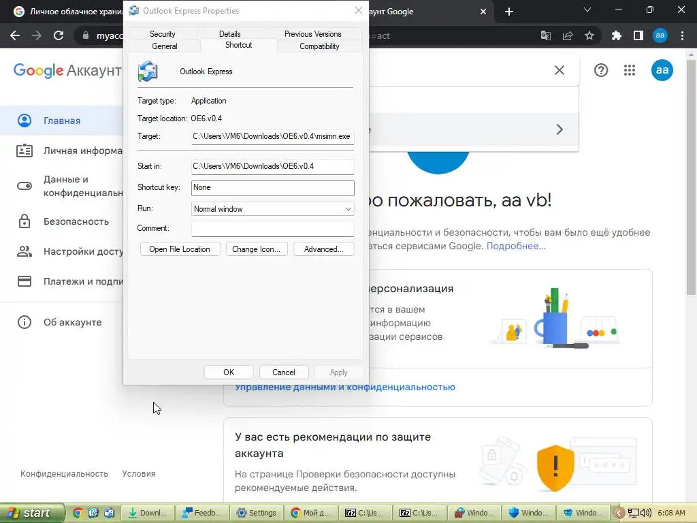This screenshot has width=697, height=523.
Task: Switch to Details tab in Properties dialog
Action: [x=230, y=34]
